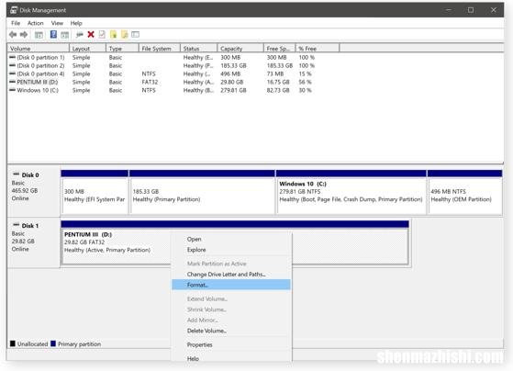The image size is (513, 371).
Task: Click the show/hide console tree icon
Action: pos(39,35)
